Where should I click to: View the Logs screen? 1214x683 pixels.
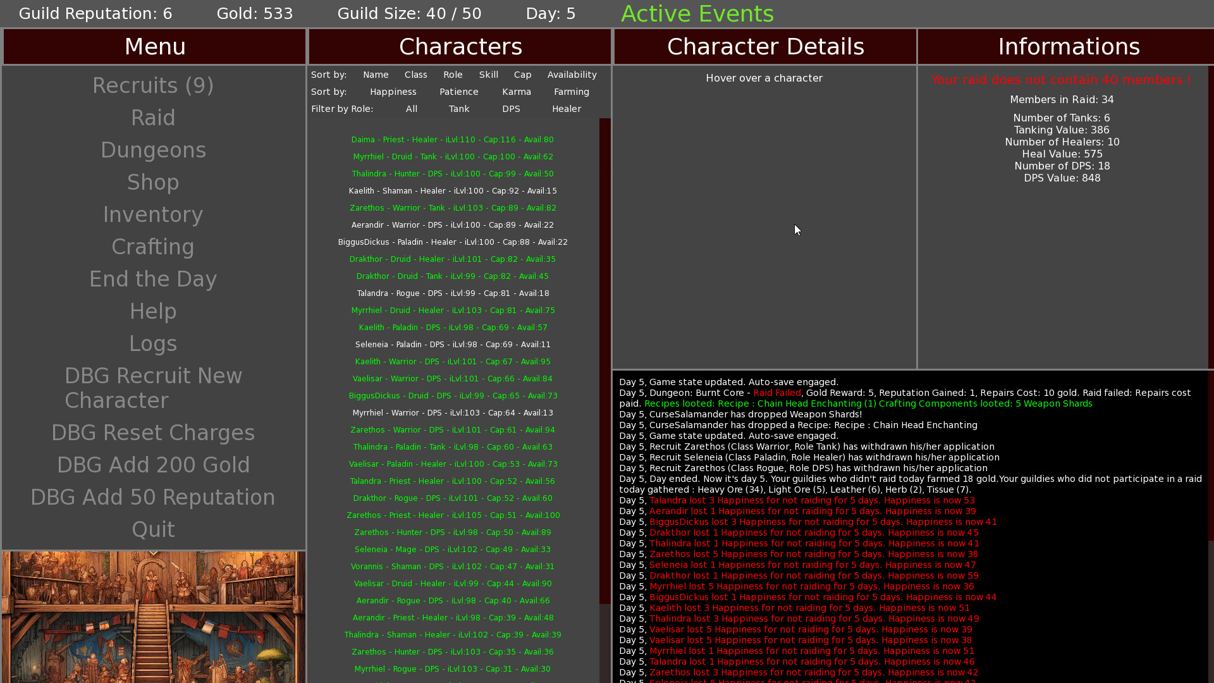[x=153, y=343]
